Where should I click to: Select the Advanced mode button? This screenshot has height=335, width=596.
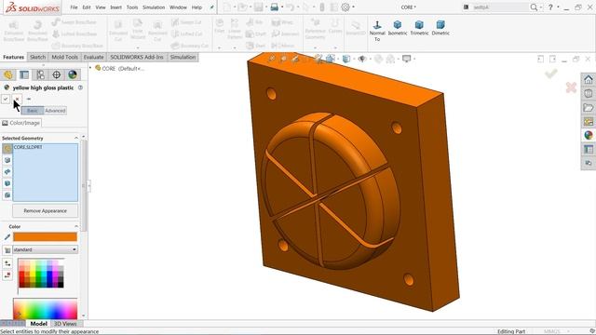(x=55, y=111)
